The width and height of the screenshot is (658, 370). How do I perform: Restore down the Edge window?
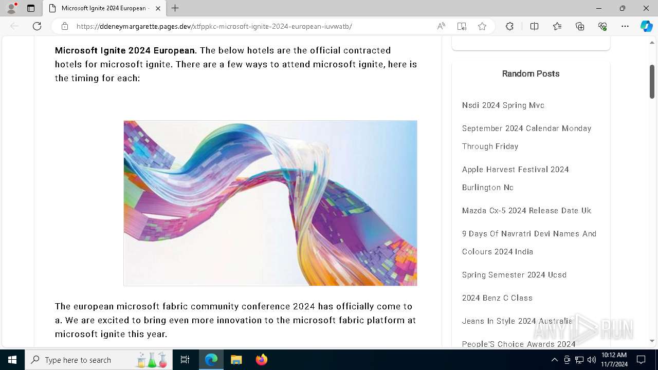623,8
